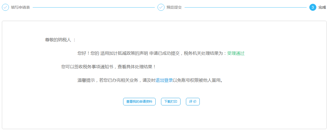Open 查看我的申请资料 to view application materials

139,102
